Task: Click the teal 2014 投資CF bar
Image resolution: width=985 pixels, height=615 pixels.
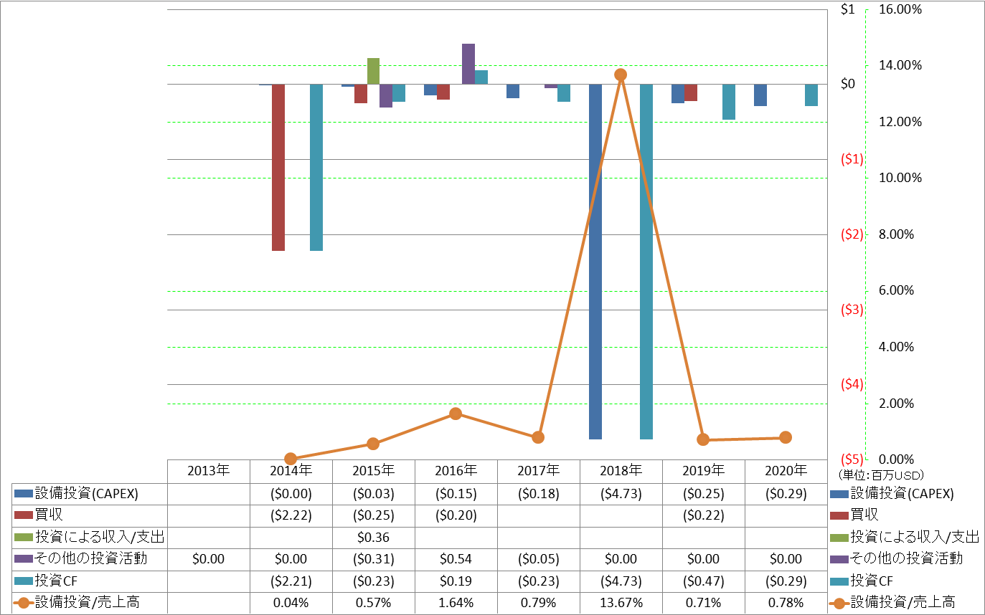Action: tap(316, 167)
